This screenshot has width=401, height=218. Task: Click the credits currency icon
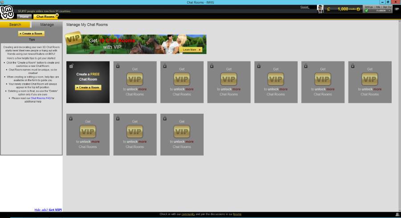coord(329,9)
